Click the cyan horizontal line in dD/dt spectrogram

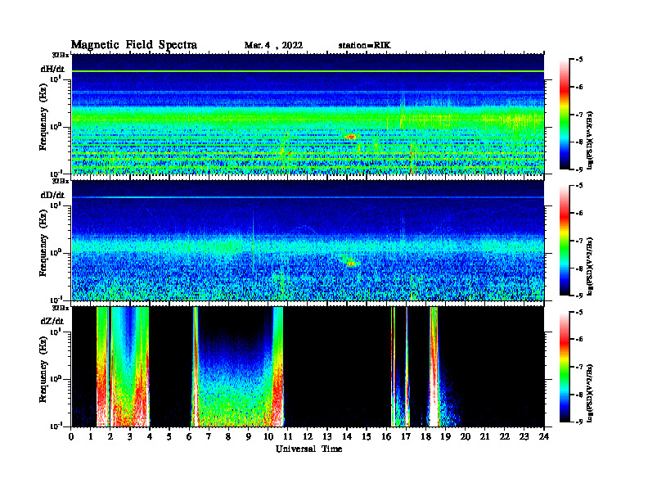[308, 197]
